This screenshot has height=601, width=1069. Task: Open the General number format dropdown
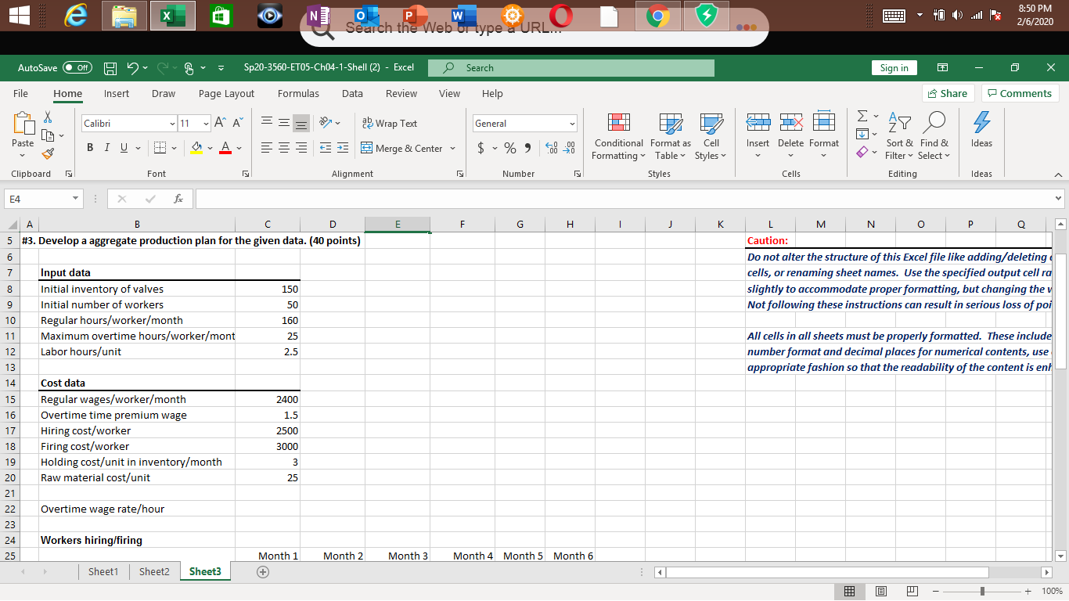572,124
